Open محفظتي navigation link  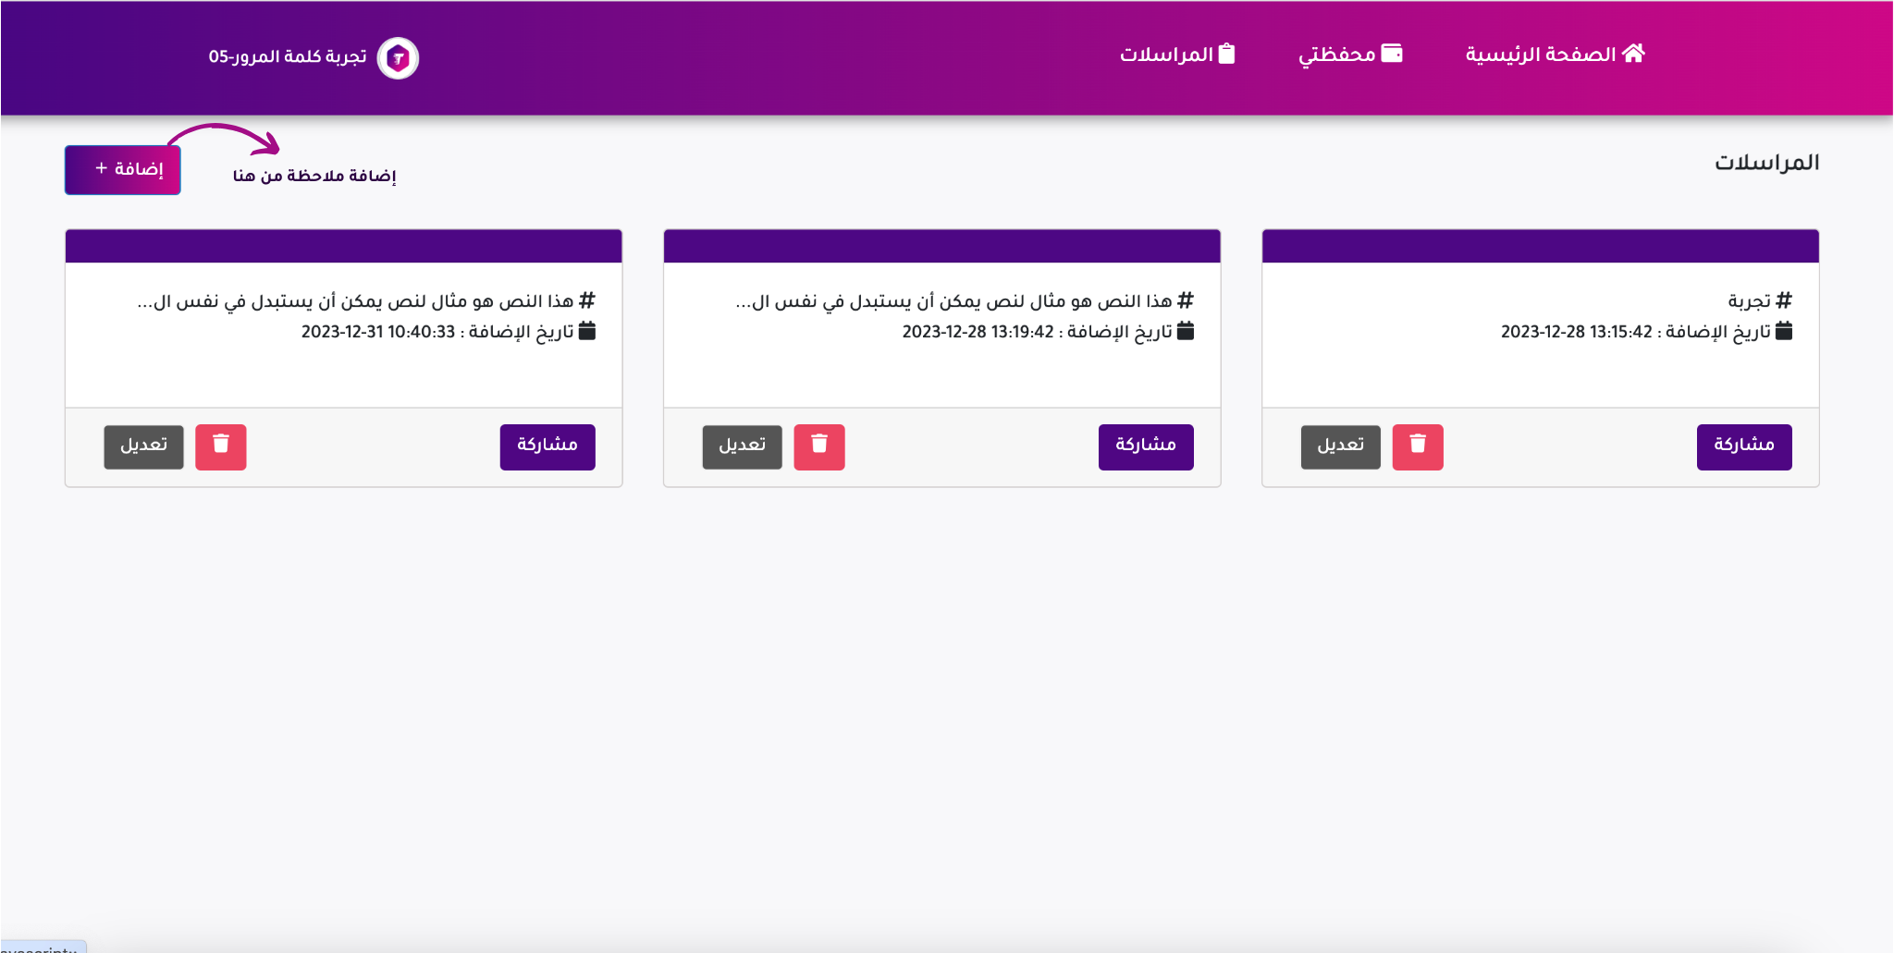click(x=1336, y=55)
